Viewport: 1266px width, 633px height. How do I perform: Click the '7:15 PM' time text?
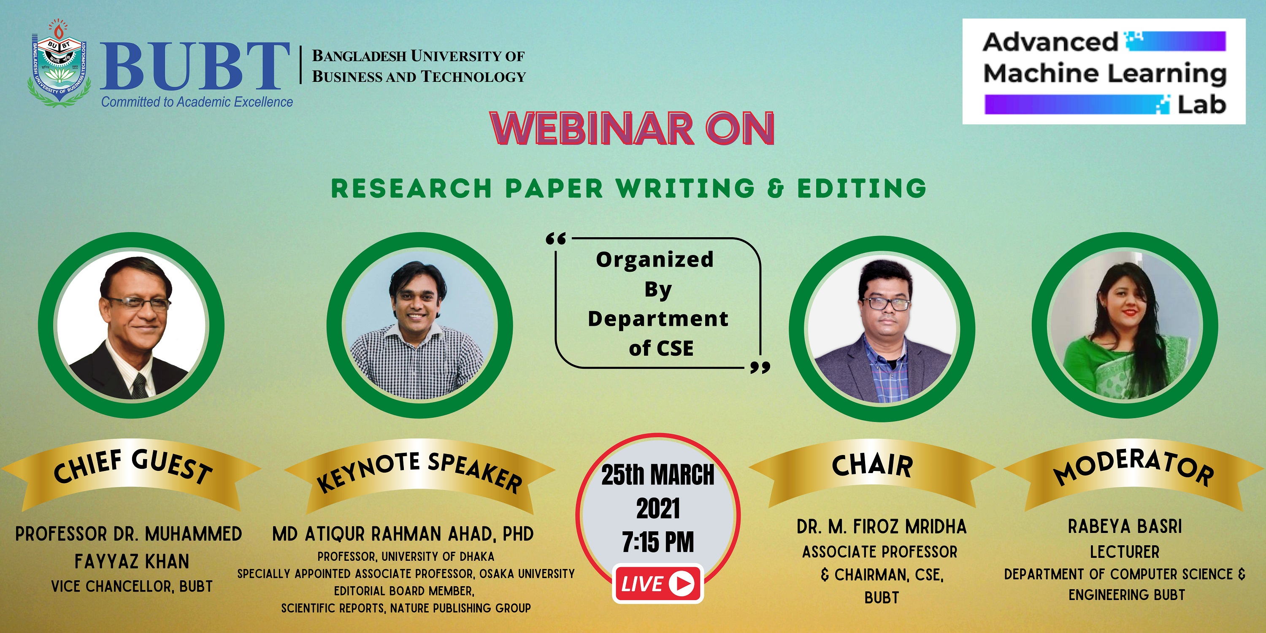point(658,542)
